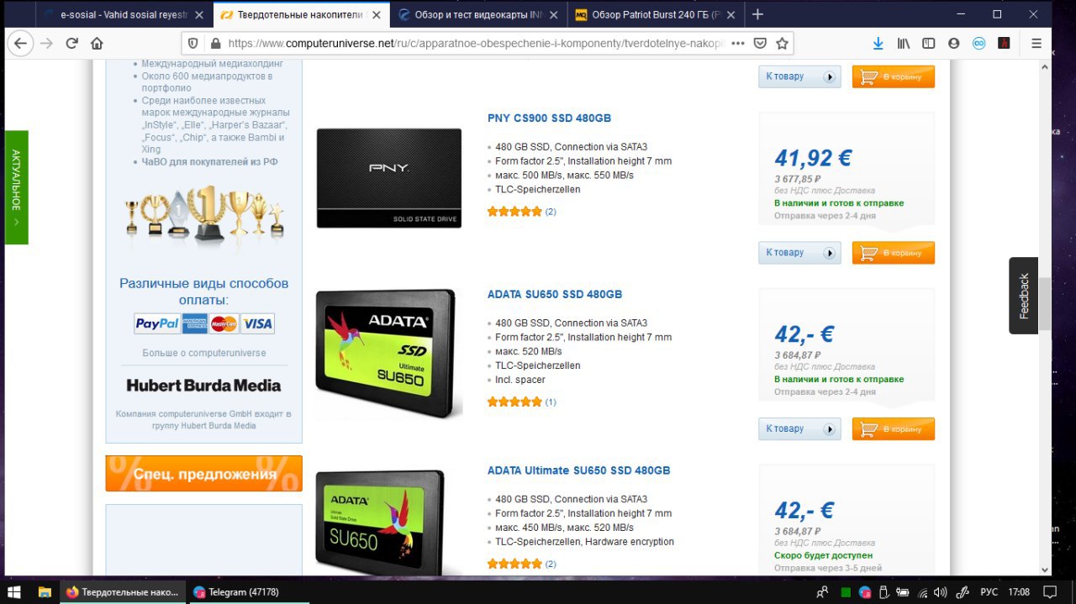Open the Downloads arrow icon
Screen dimensions: 1076x604
point(878,44)
